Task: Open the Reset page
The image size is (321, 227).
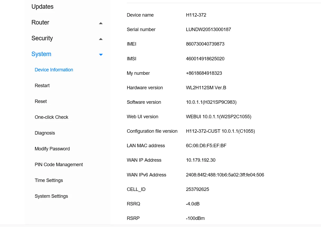Action: (41, 101)
